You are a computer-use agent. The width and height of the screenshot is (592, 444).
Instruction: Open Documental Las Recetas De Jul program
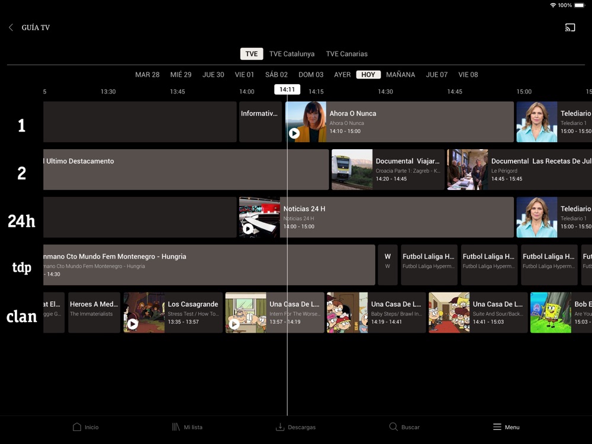(x=520, y=169)
